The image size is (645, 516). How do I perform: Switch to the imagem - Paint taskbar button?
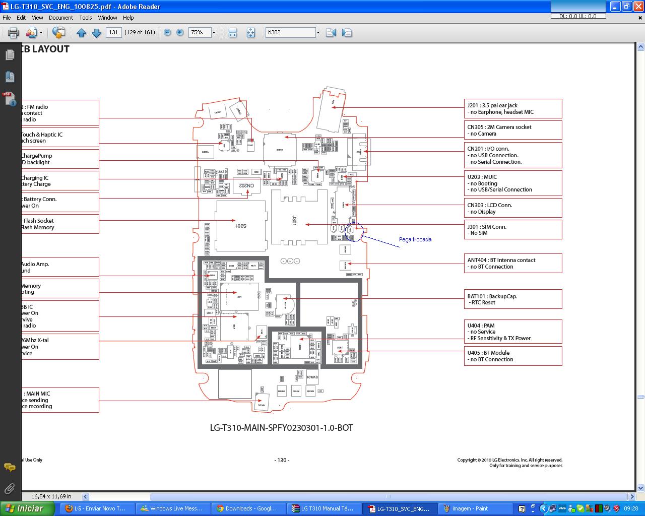click(475, 508)
